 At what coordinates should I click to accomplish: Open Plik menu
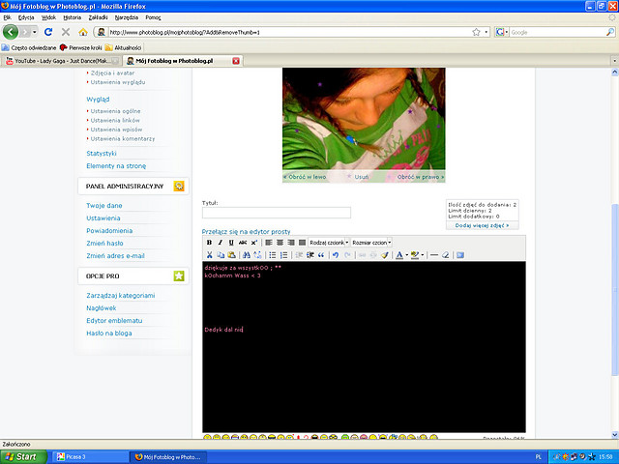(x=8, y=17)
